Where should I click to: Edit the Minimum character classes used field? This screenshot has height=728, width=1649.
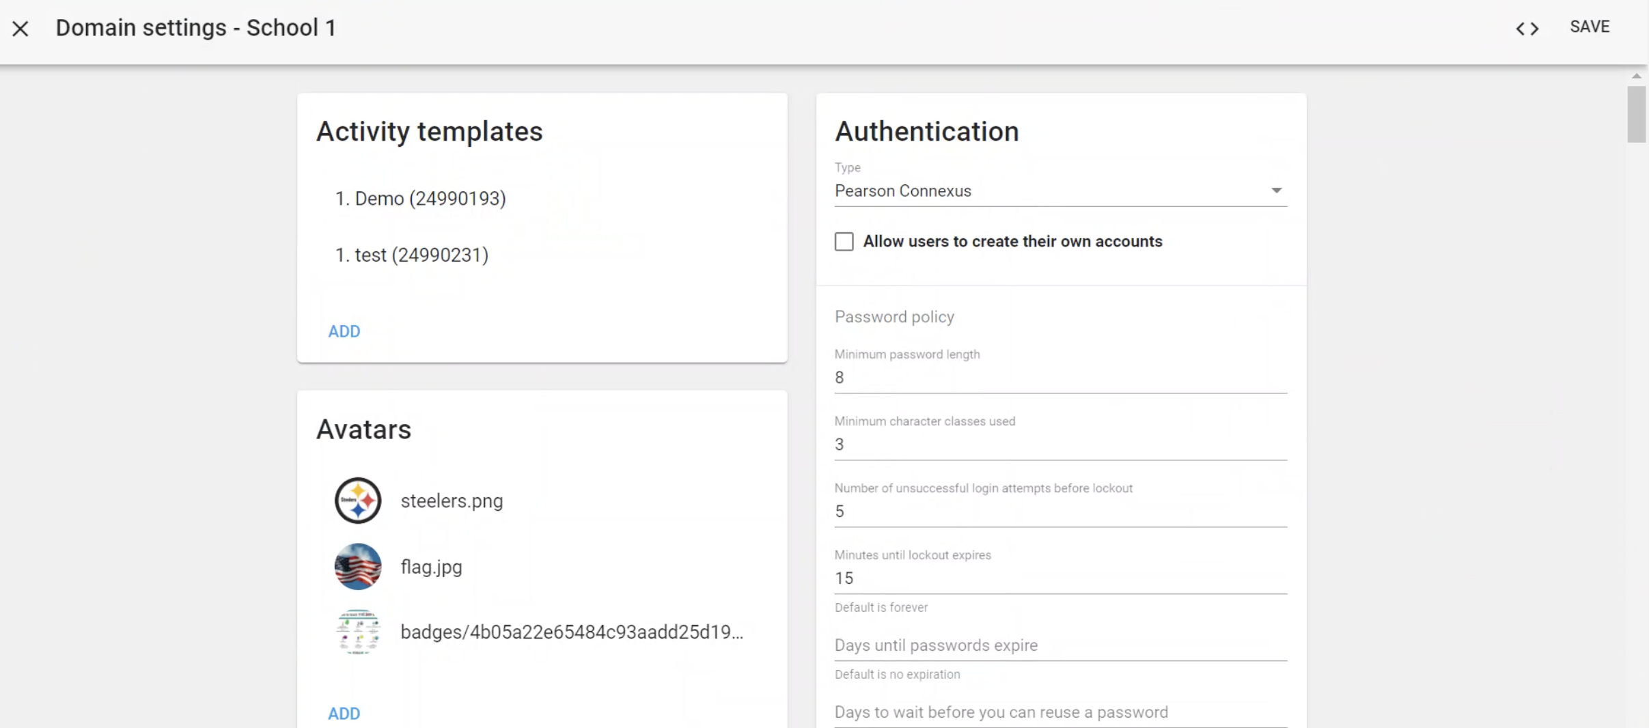point(1061,445)
